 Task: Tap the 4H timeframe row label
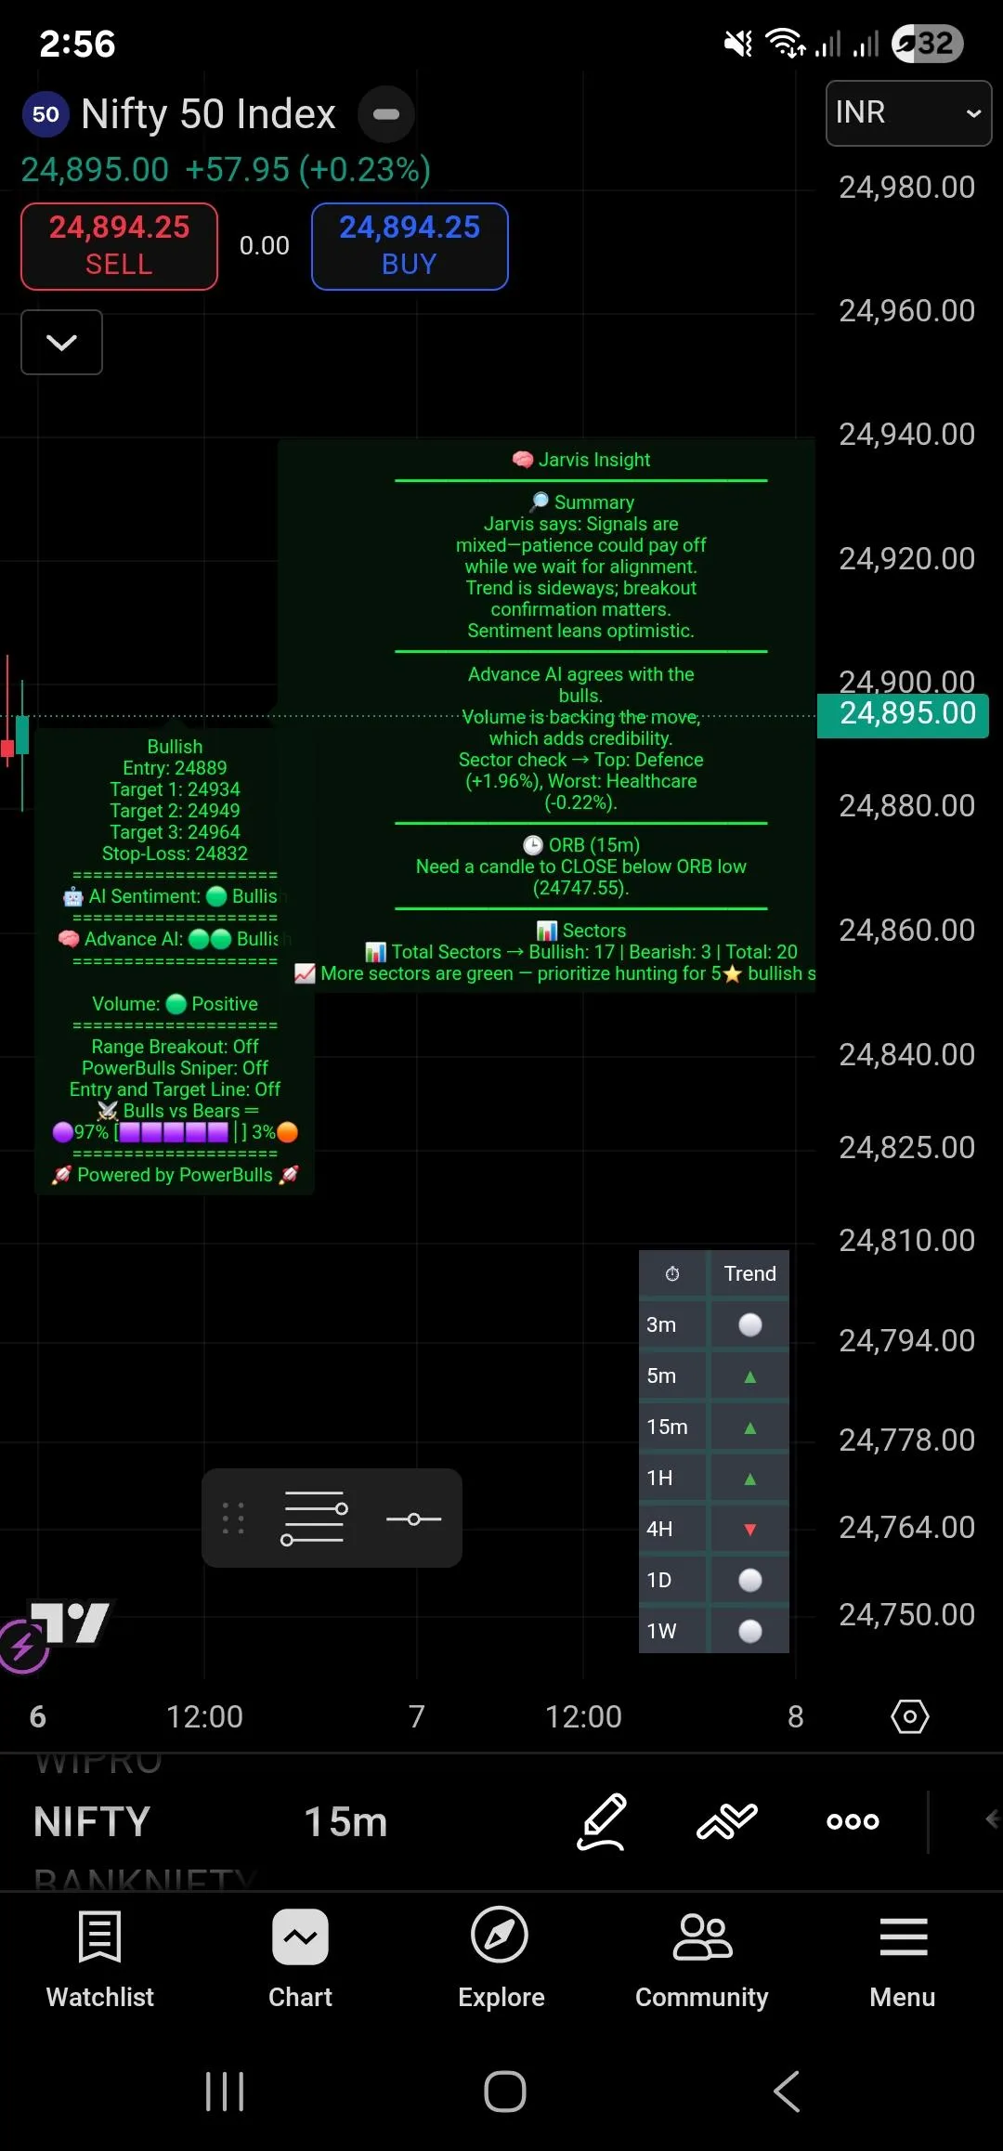coord(659,1529)
